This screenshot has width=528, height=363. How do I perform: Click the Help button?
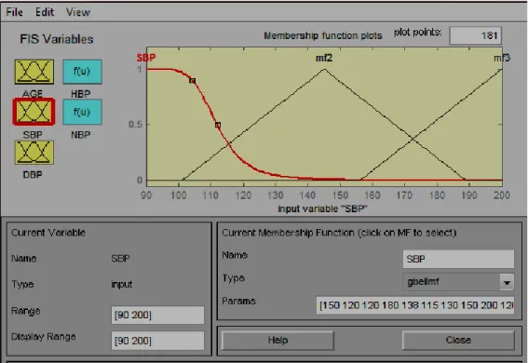tap(278, 340)
